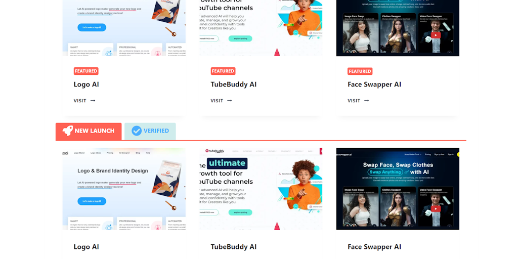Open Face Swapper AI thumbnail in lower row
The height and width of the screenshot is (259, 518).
coord(398,189)
